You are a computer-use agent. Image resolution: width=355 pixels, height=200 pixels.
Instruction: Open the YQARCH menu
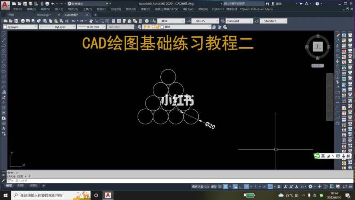click(x=217, y=9)
